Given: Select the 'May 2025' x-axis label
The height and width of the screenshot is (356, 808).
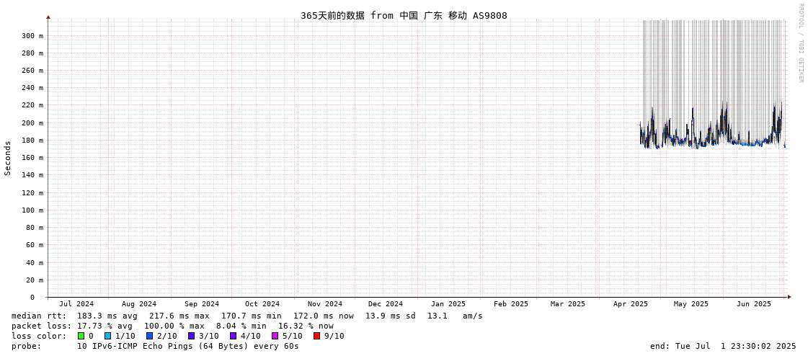Looking at the screenshot, I should point(691,304).
